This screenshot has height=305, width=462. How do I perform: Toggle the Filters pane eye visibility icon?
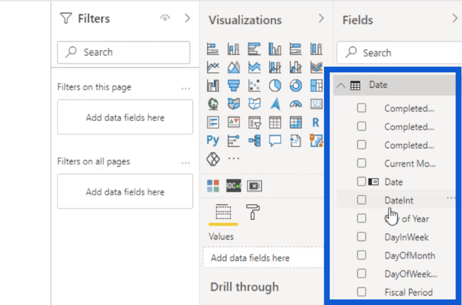click(165, 18)
